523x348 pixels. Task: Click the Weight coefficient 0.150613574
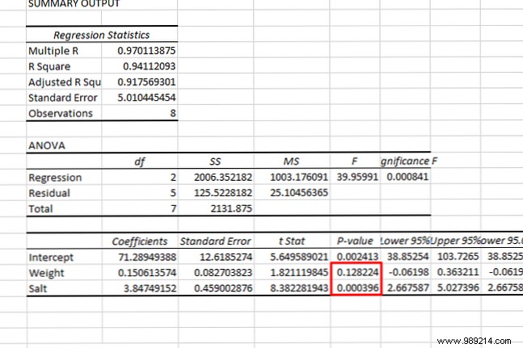[x=147, y=273]
